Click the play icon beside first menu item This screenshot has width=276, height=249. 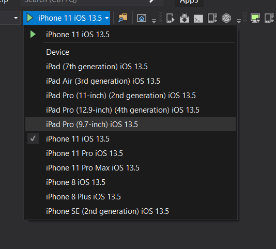pos(33,34)
